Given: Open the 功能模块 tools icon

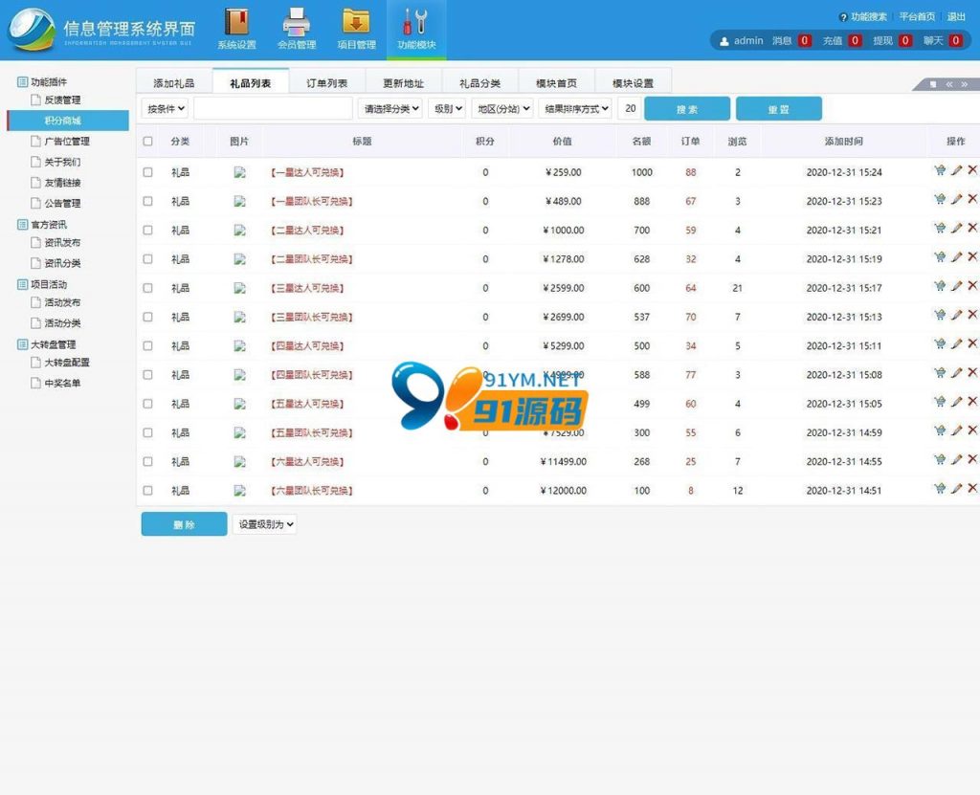Looking at the screenshot, I should [416, 22].
